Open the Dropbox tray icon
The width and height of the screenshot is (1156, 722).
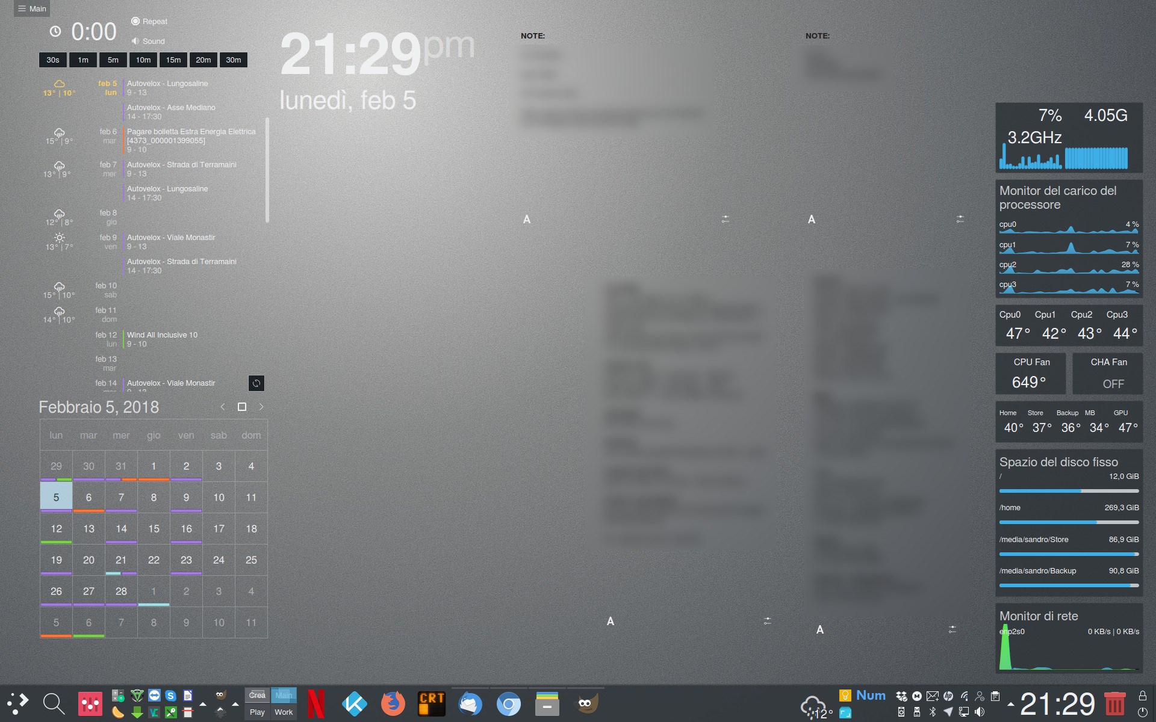[x=901, y=696]
